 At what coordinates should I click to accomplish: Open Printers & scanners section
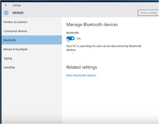[32, 22]
